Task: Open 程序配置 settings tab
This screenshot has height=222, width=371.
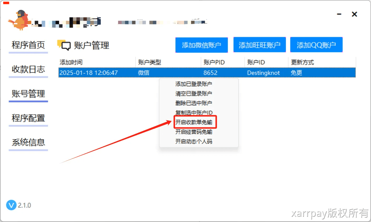Action: (x=28, y=118)
